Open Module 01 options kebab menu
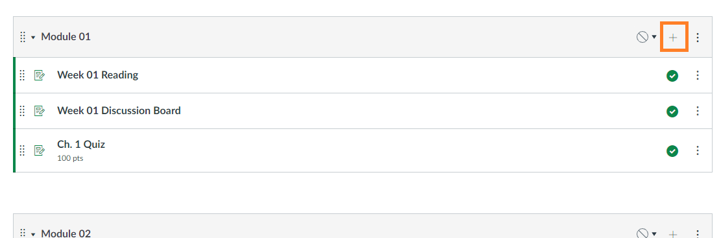 click(x=698, y=38)
